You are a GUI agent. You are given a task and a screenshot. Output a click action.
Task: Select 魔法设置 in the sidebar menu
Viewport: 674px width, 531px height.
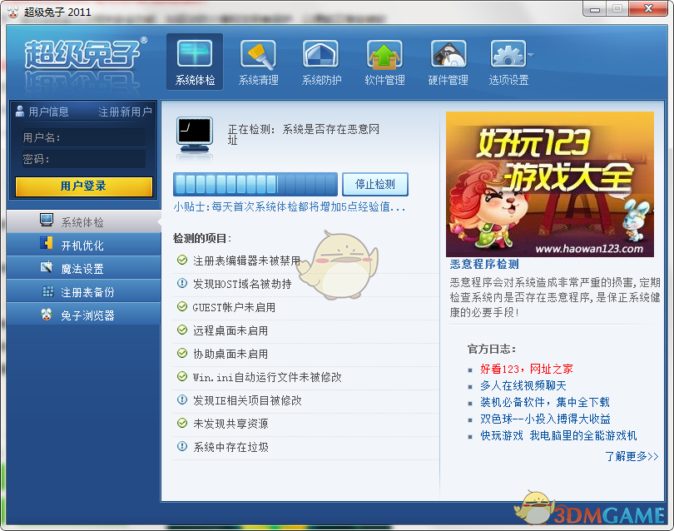click(x=83, y=268)
